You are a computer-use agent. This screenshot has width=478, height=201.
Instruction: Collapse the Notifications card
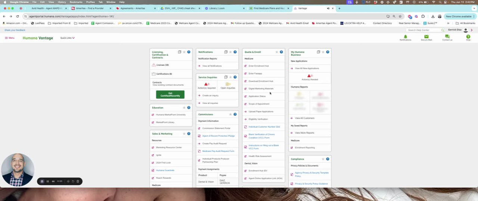coord(226,52)
